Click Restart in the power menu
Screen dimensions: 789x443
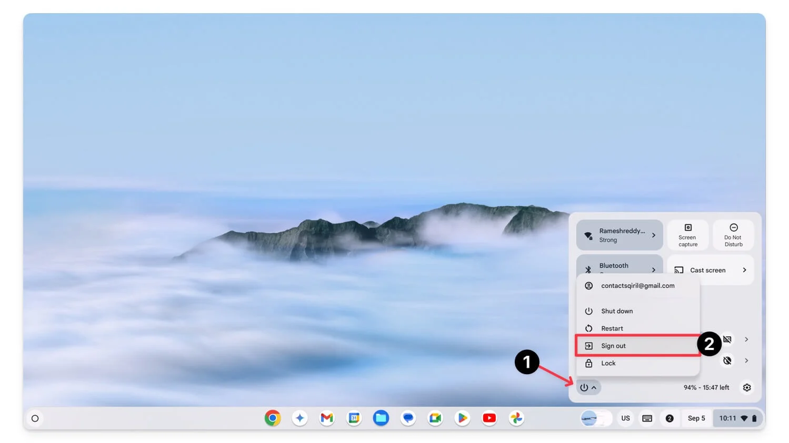612,328
